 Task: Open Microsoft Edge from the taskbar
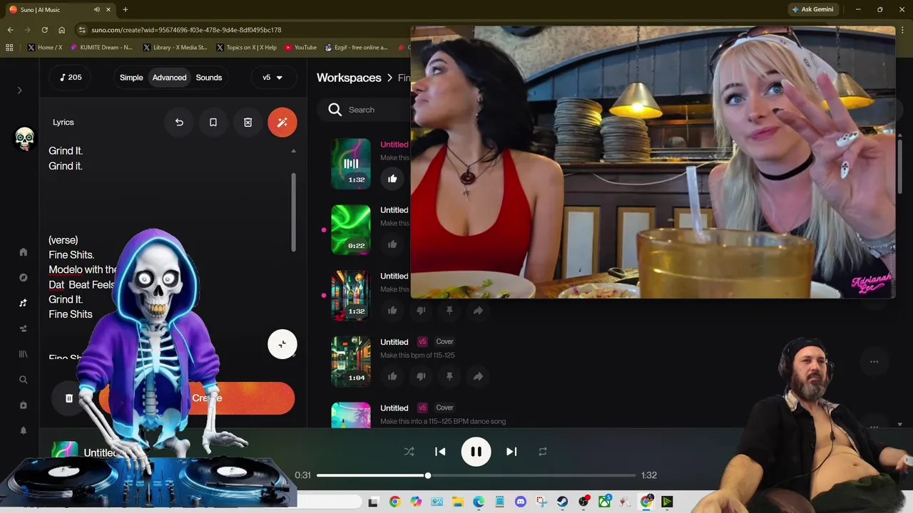point(479,502)
